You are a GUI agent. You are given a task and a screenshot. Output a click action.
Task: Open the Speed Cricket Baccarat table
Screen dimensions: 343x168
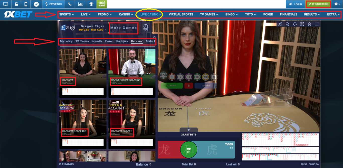[x=132, y=73]
